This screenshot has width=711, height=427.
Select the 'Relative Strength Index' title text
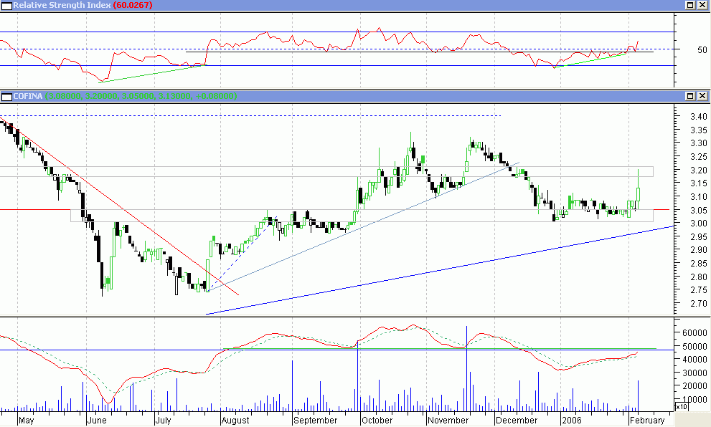pos(62,5)
